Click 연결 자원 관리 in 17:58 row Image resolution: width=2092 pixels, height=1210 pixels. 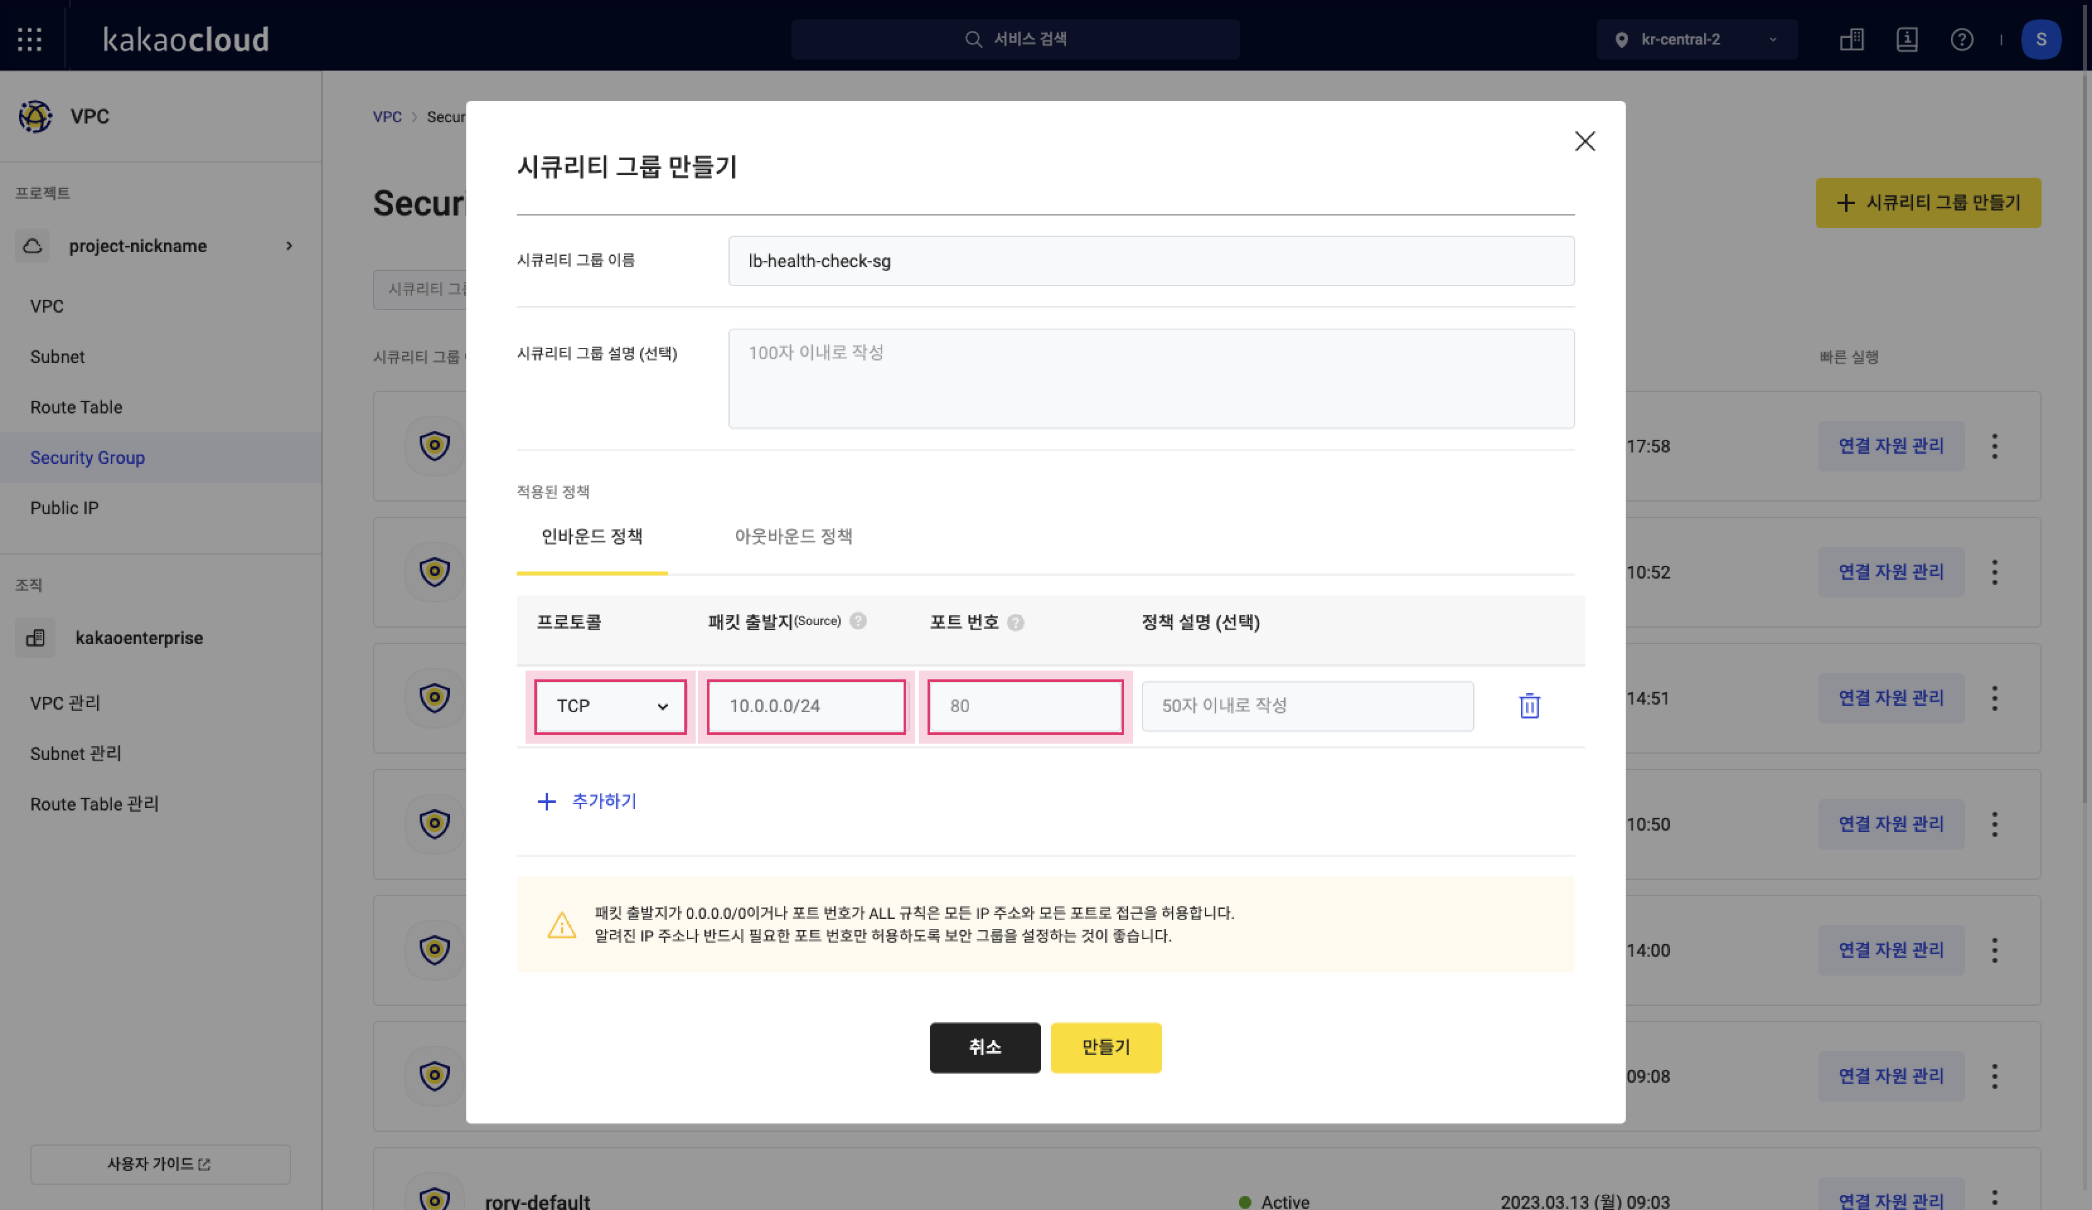(x=1891, y=446)
